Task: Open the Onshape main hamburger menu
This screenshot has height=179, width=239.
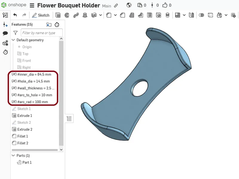Action: click(32, 5)
